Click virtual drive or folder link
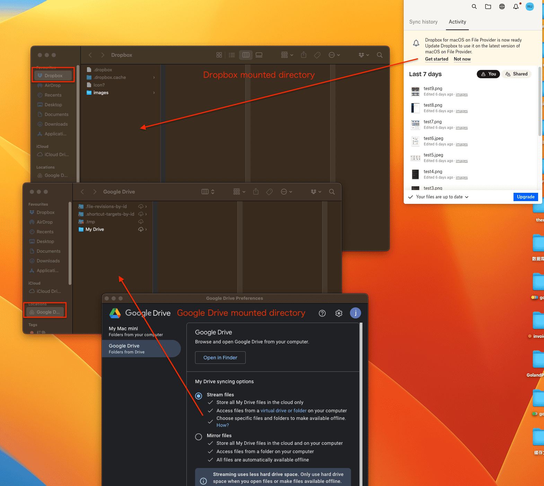 [x=283, y=411]
